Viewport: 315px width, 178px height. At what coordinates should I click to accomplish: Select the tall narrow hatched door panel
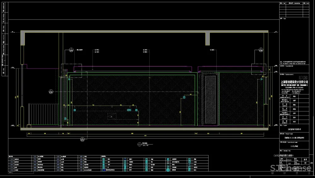210,99
